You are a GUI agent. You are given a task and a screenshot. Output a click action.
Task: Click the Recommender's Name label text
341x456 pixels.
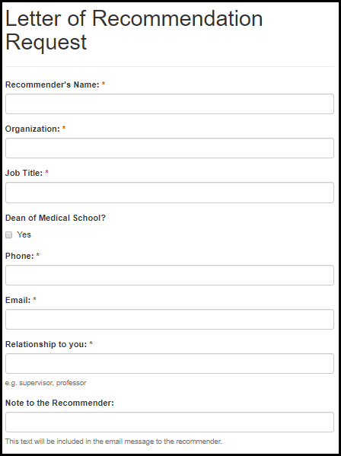pos(53,85)
